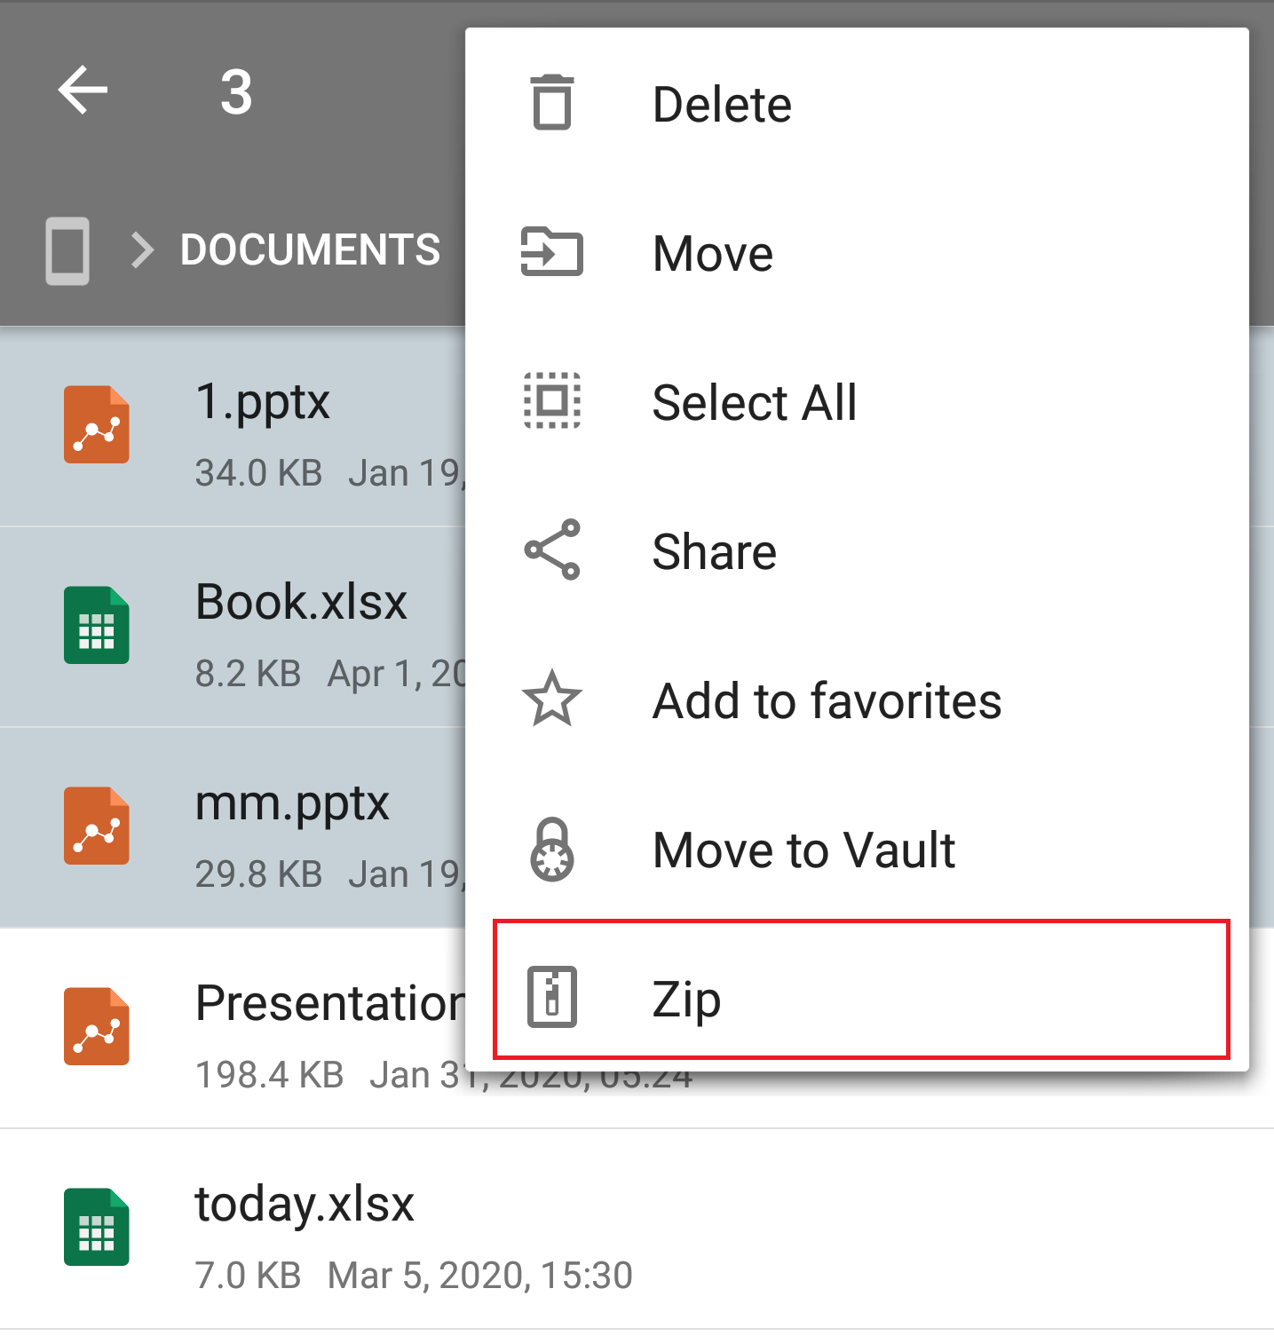The image size is (1274, 1336).
Task: Open the DOCUMENTS breadcrumb label
Action: coord(310,249)
